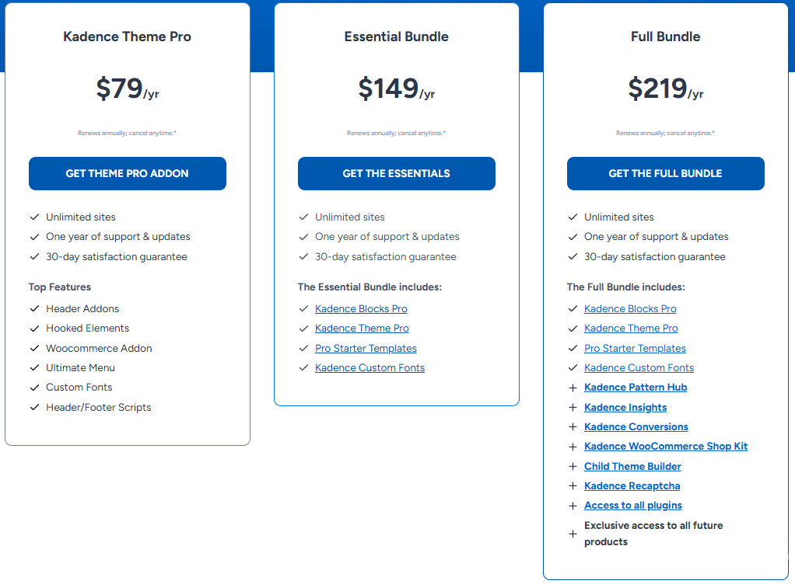
Task: Open the Kadence Pattern Hub link
Action: point(635,387)
